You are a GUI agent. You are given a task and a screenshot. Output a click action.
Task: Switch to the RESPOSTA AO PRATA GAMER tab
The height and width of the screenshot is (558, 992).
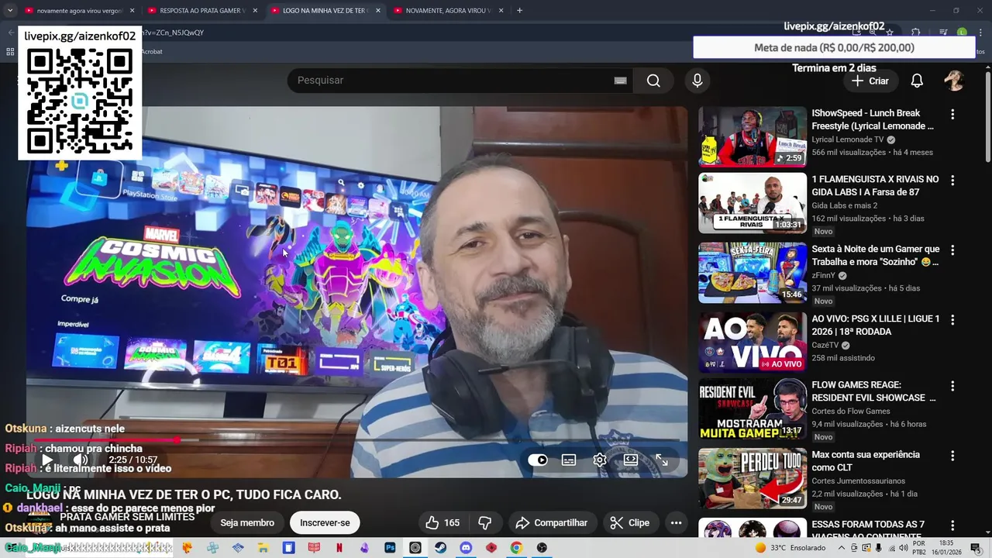coord(201,11)
